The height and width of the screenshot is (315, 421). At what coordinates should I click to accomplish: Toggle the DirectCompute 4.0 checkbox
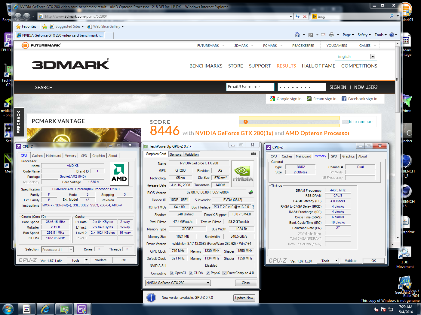224,273
